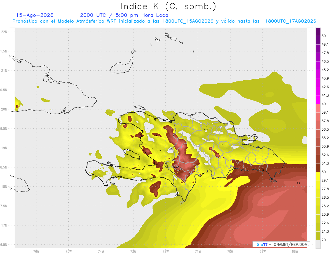This screenshot has width=331, height=255.
Task: Click the legend value "36.5"
Action: tap(325, 130)
